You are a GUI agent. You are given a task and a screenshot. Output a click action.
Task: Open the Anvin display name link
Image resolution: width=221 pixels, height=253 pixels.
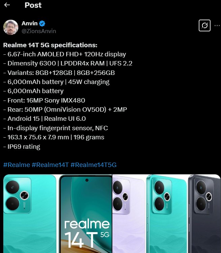30,23
